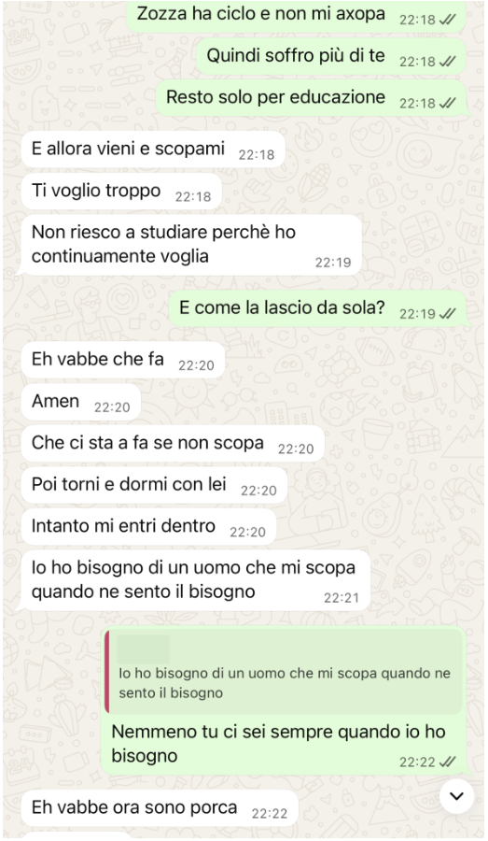Select the long incoming message stamped 22:21
This screenshot has height=841, width=488.
(x=196, y=580)
